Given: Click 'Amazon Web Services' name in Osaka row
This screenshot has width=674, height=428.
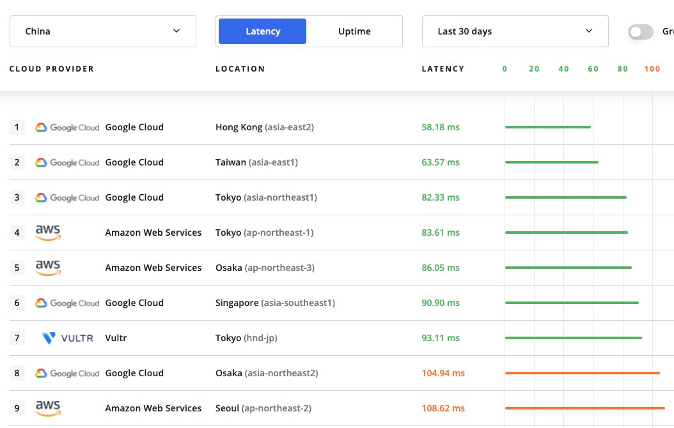Looking at the screenshot, I should [x=153, y=268].
